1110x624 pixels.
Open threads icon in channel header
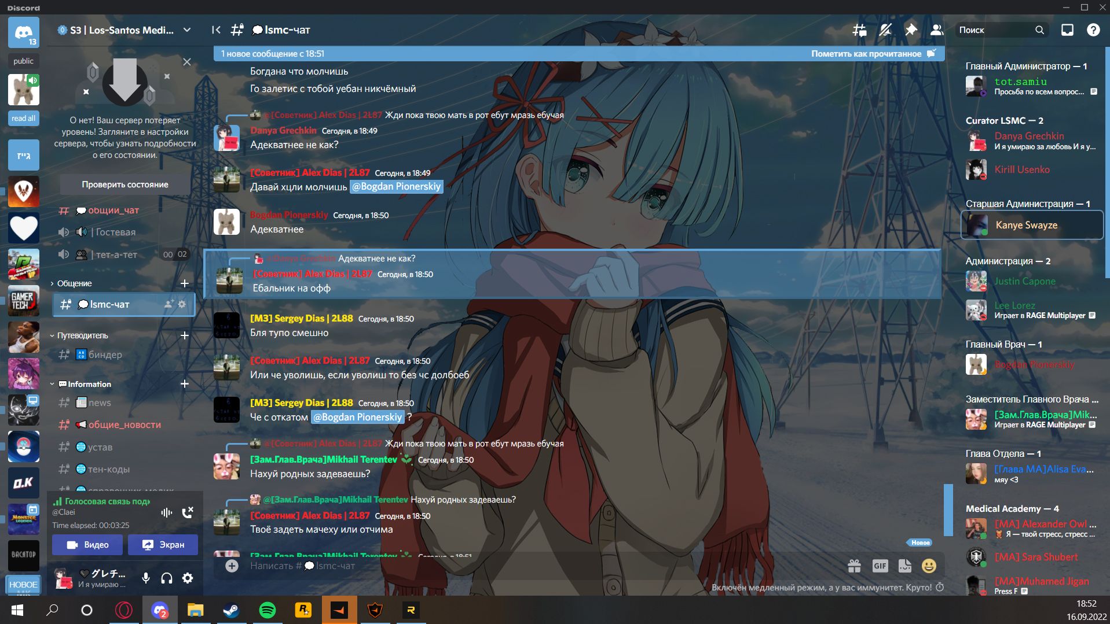click(859, 30)
